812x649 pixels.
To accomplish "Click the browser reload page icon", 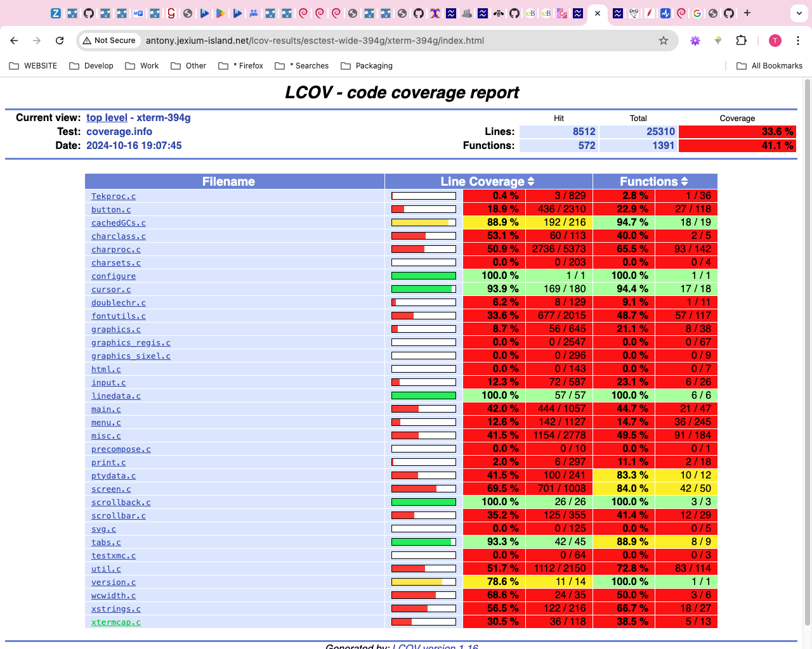I will click(60, 41).
